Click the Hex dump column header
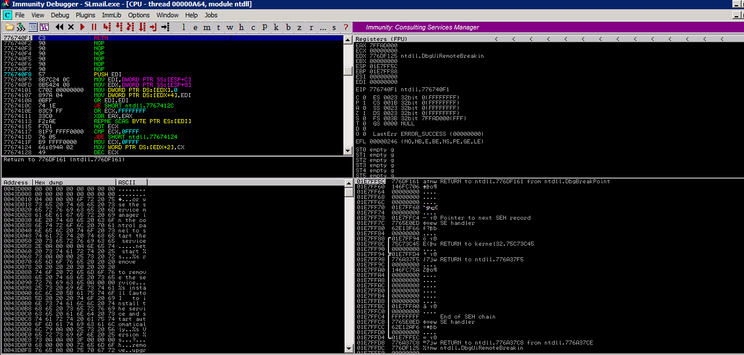The height and width of the screenshot is (355, 744). 75,182
